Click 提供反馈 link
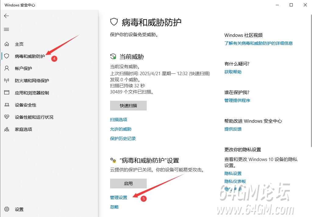312x217 pixels. click(x=233, y=129)
